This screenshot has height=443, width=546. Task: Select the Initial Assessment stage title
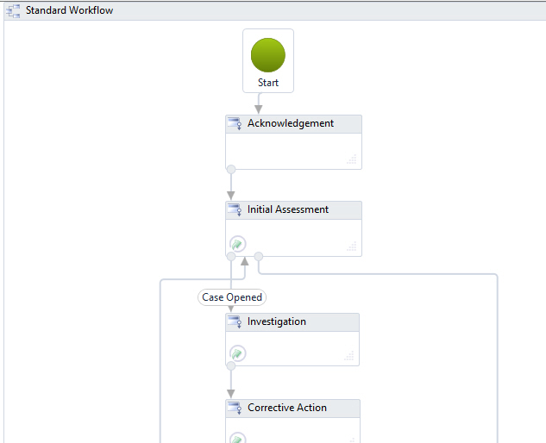[287, 209]
